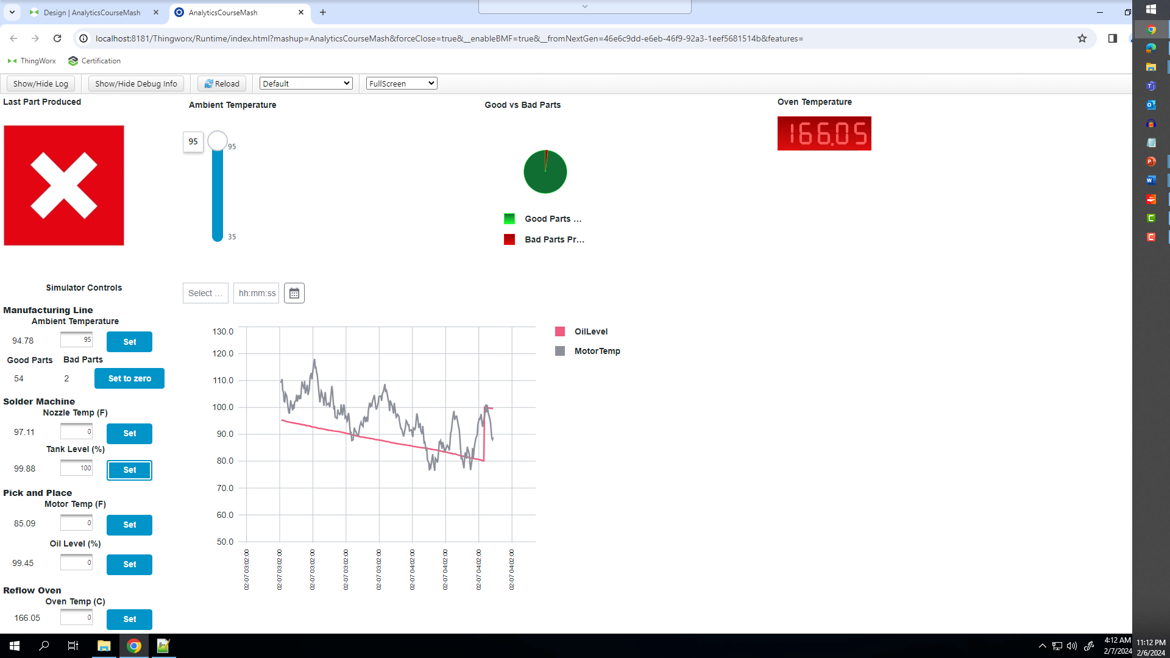Screen dimensions: 1170x658
Task: Toggle OilLevel series in chart legend
Action: [x=582, y=331]
